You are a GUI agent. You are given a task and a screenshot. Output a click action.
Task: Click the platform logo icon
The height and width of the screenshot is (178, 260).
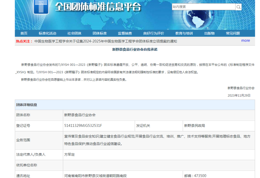[41, 7]
